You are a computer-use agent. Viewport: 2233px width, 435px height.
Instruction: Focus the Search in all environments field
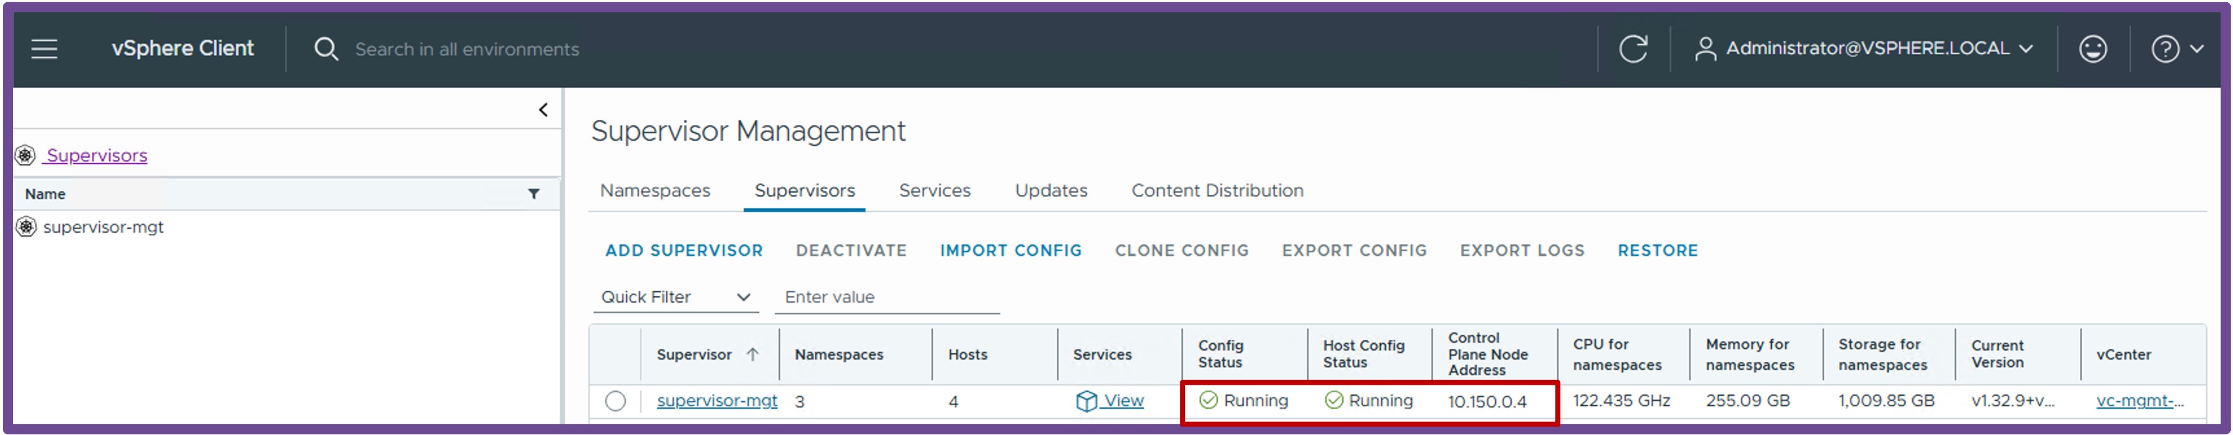point(467,49)
